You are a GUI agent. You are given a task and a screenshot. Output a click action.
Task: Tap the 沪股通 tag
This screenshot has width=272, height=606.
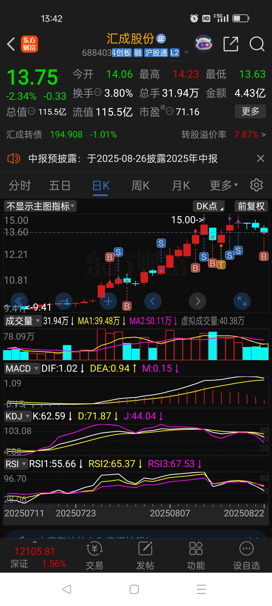[156, 53]
